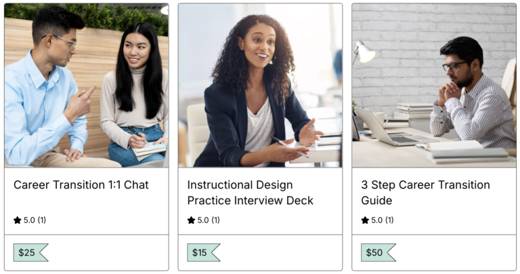Click the empty footer area beside the $50 tag
Screen dimensions: 520x274
point(455,253)
